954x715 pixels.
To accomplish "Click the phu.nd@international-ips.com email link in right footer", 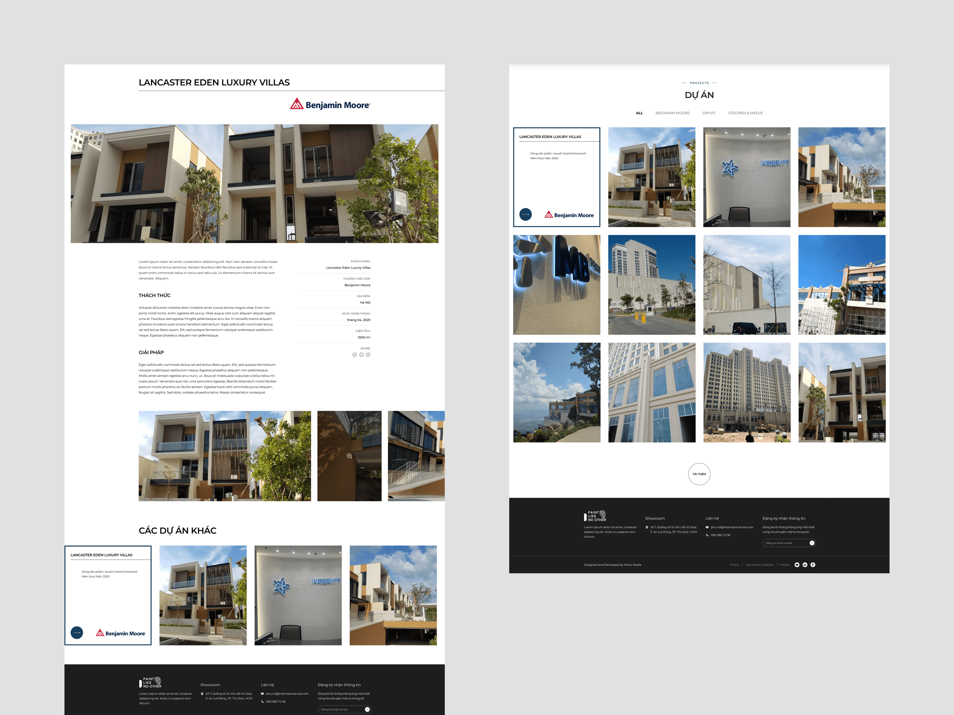I will (732, 527).
